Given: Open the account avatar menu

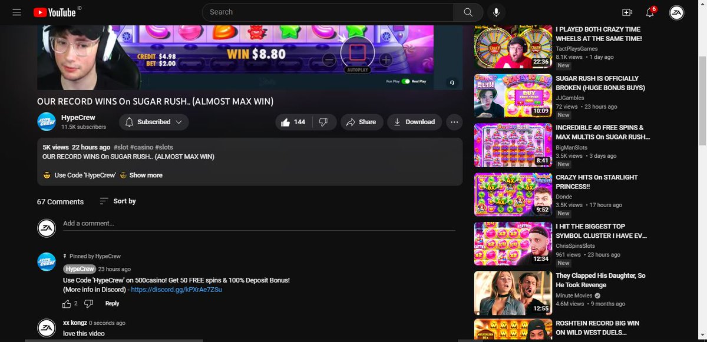Looking at the screenshot, I should pos(676,12).
